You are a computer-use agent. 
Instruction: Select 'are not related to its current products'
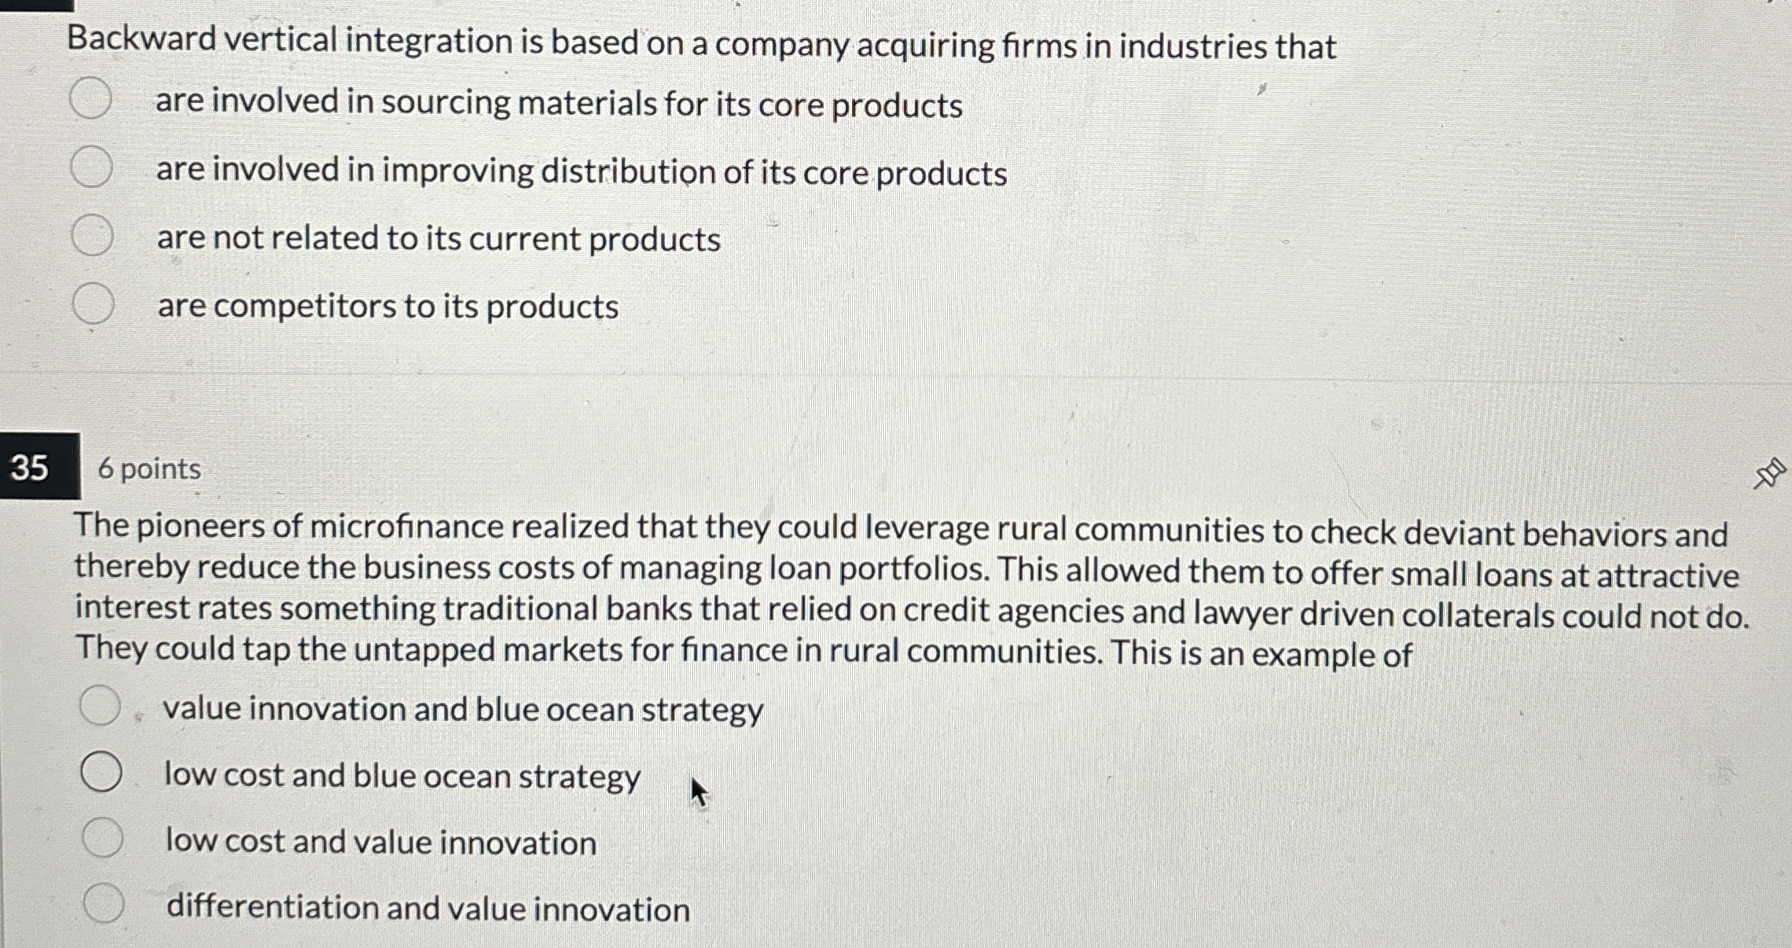92,235
